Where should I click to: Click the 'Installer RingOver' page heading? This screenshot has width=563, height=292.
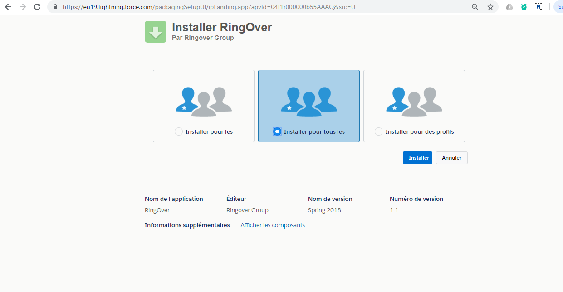pos(222,27)
